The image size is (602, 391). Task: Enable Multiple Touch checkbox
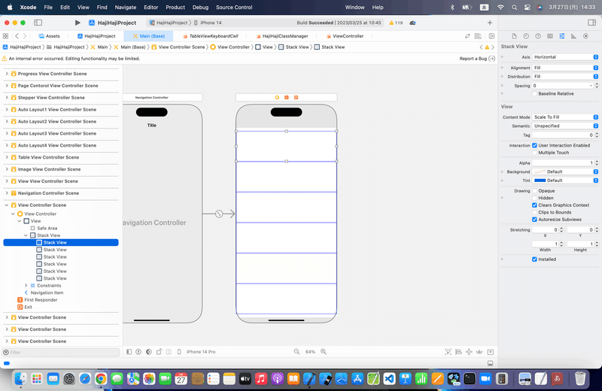(534, 153)
